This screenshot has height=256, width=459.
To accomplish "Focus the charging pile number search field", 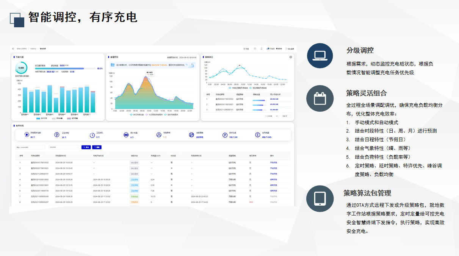I will (30, 147).
